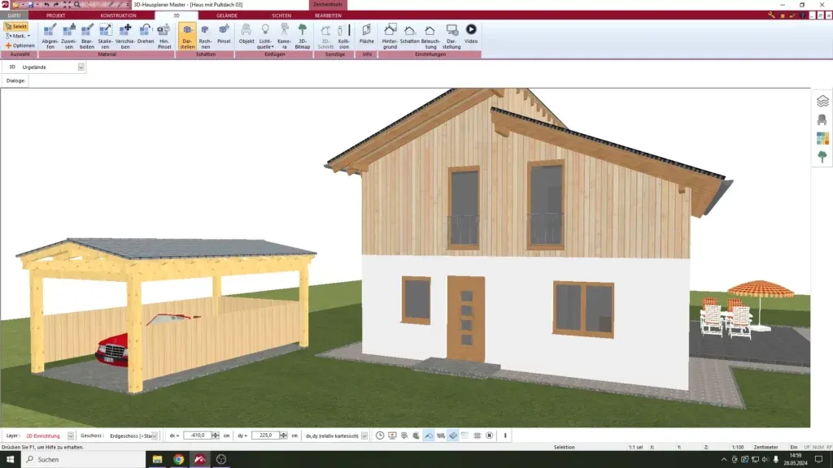The image size is (833, 468).
Task: Click the Optionen button in Auswahl group
Action: click(20, 45)
